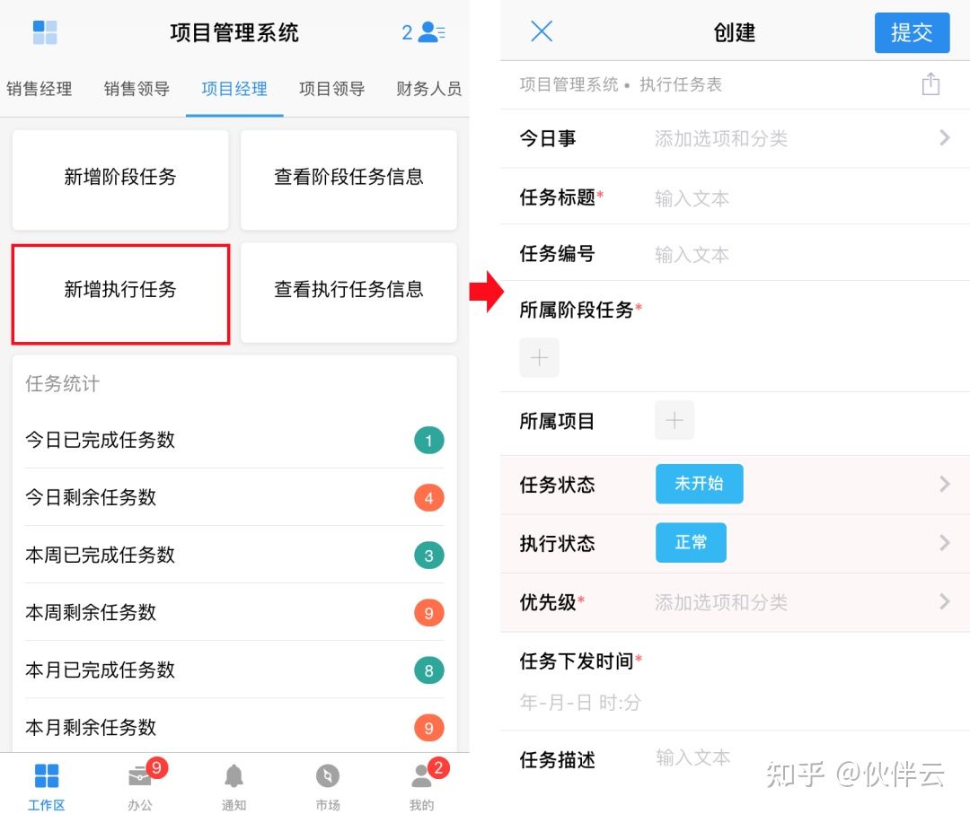Open 优先级 添加选项和分类 field
The image size is (970, 814).
[x=720, y=602]
